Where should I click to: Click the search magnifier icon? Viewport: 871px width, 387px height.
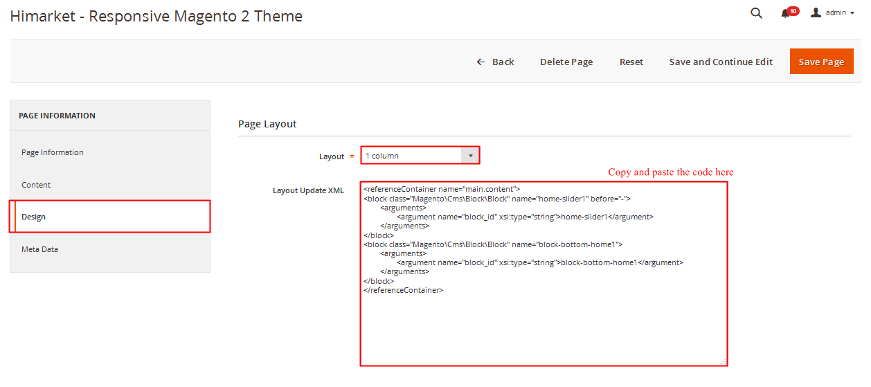[756, 13]
